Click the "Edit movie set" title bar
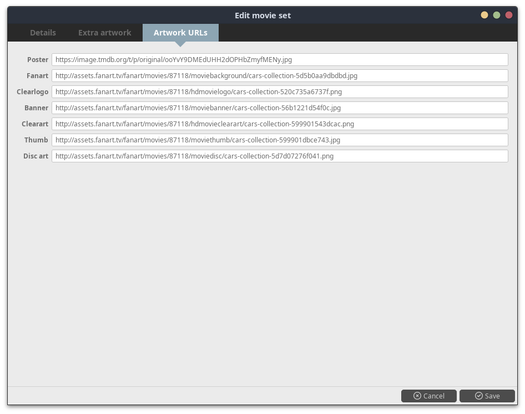Image resolution: width=525 pixels, height=414 pixels. coord(262,16)
